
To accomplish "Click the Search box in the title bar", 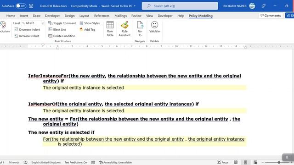I will (180, 6).
